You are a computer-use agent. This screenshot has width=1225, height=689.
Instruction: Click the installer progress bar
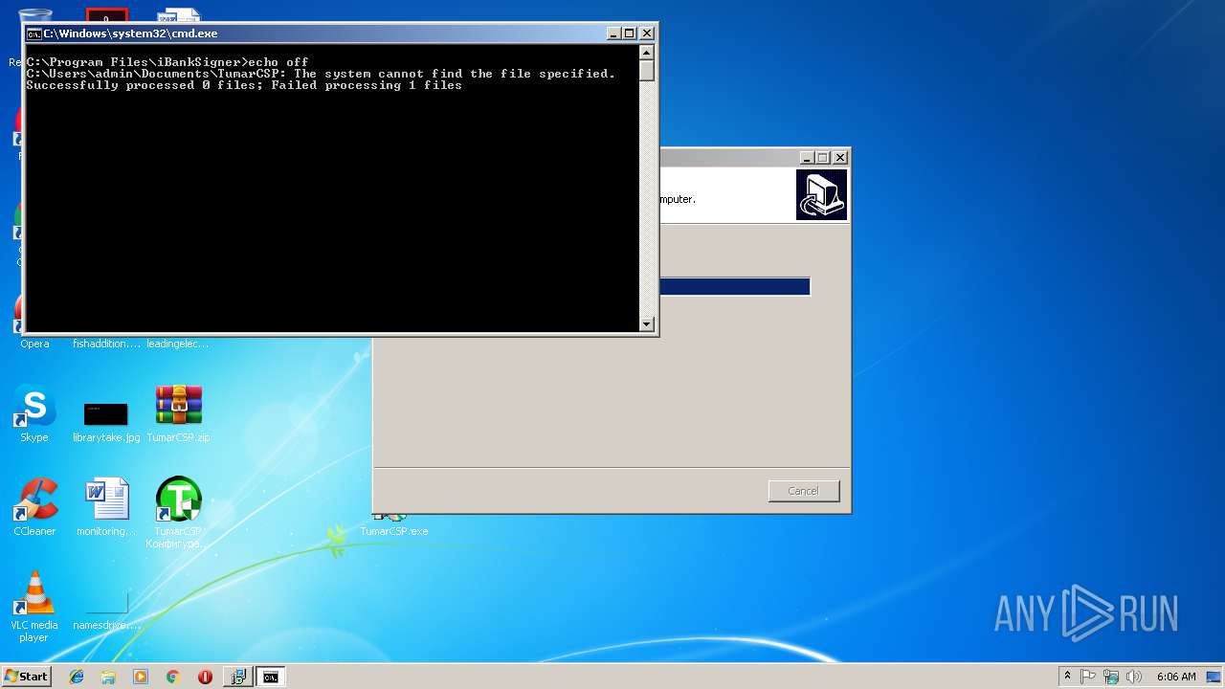[735, 286]
